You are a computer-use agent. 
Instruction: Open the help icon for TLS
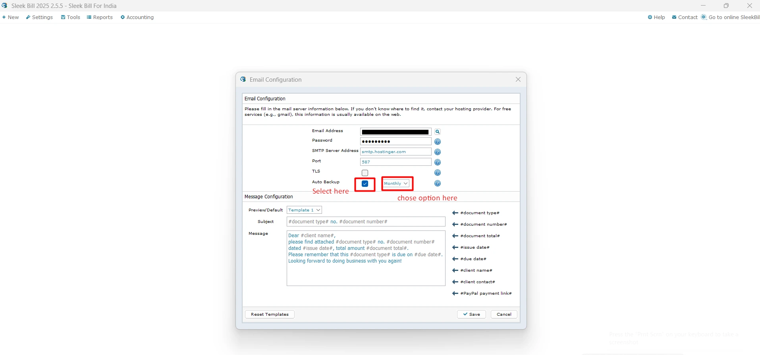tap(437, 173)
